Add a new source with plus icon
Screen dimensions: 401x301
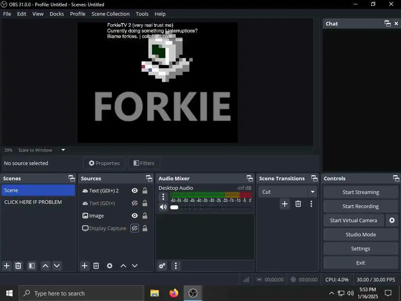[85, 266]
